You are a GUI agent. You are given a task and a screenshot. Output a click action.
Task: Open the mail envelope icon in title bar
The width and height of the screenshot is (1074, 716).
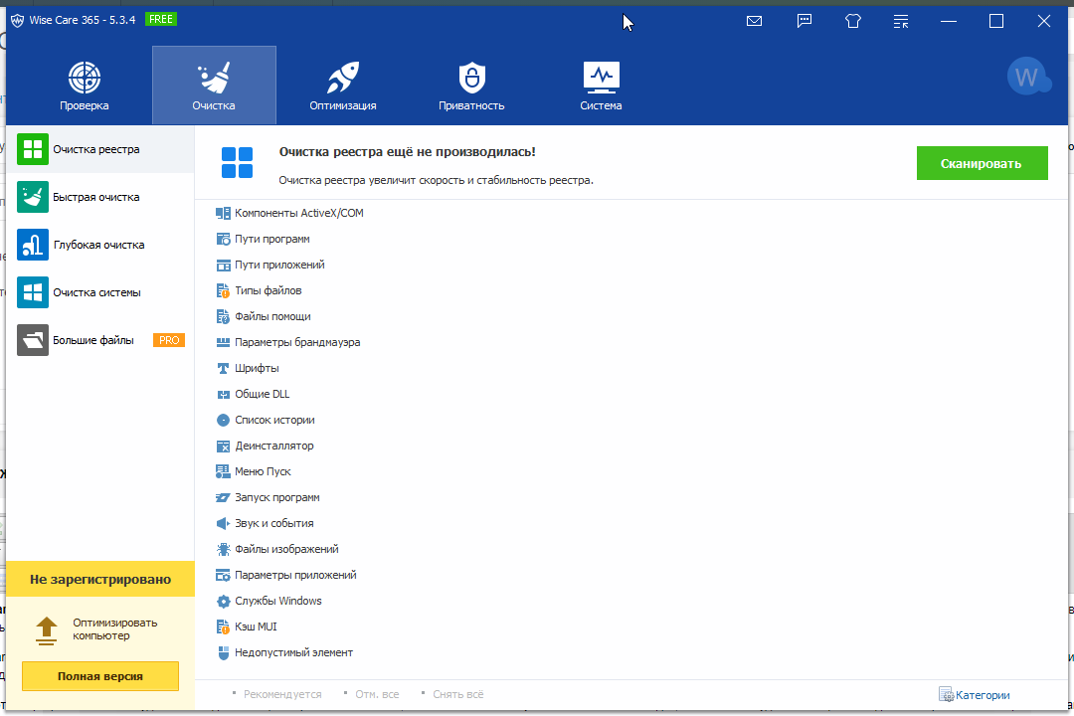pos(754,21)
